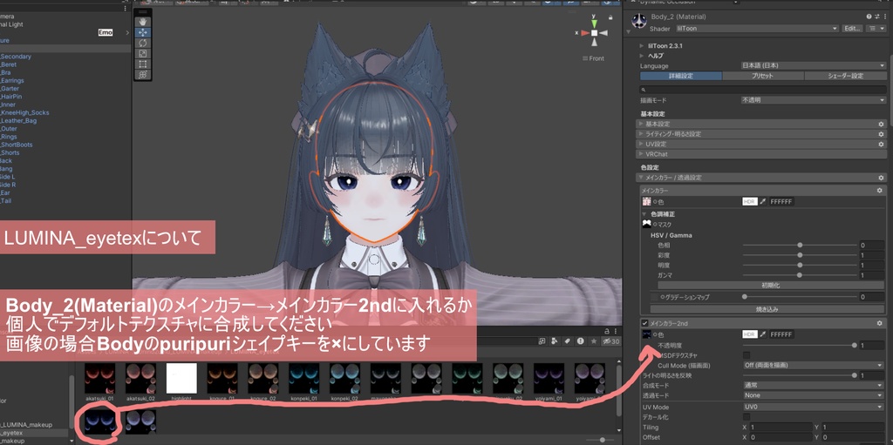893x445 pixels.
Task: Expand the ヘルプ foldout
Action: pyautogui.click(x=643, y=56)
